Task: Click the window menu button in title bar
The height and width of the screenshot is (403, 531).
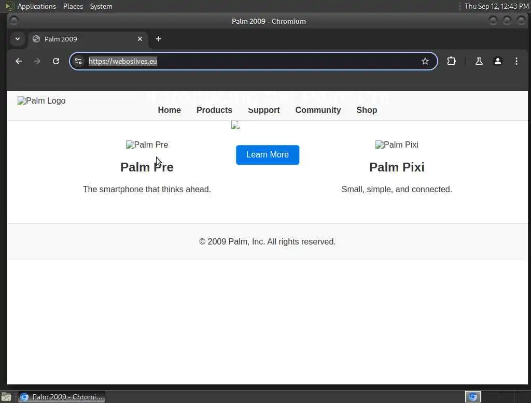Action: [13, 21]
